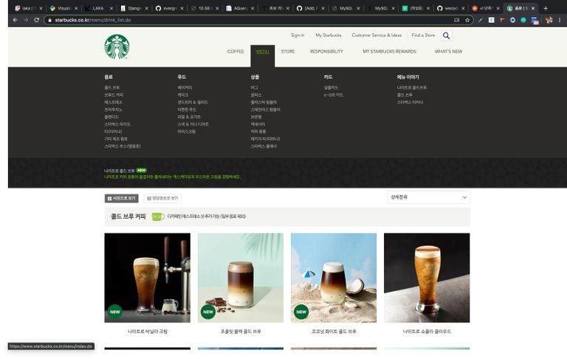567x359 pixels.
Task: Click the user profile avatar in toolbar
Action: (549, 20)
